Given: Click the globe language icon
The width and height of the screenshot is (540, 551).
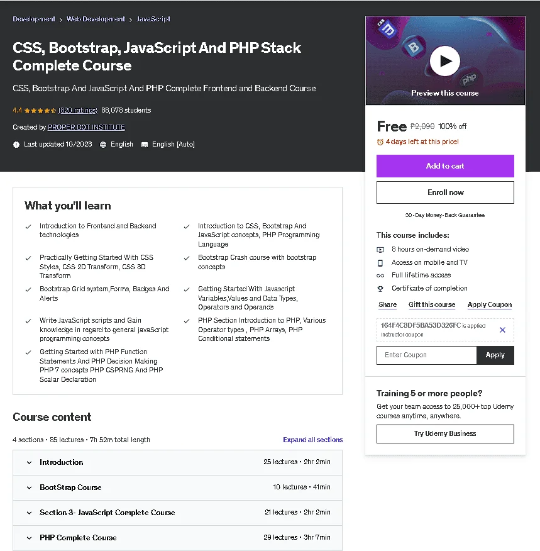Looking at the screenshot, I should (103, 145).
